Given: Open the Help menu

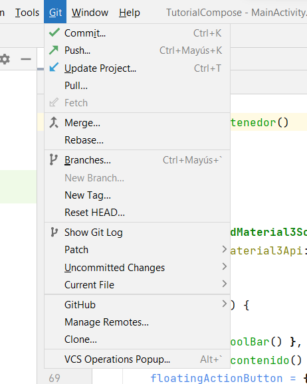Looking at the screenshot, I should tap(130, 12).
